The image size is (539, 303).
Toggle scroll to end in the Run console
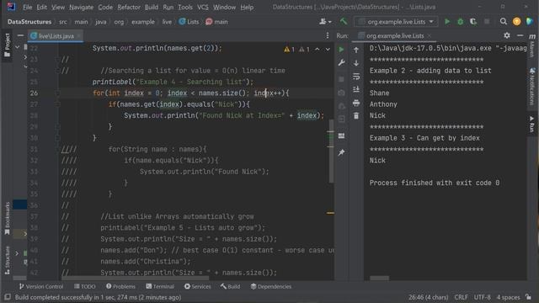click(356, 89)
